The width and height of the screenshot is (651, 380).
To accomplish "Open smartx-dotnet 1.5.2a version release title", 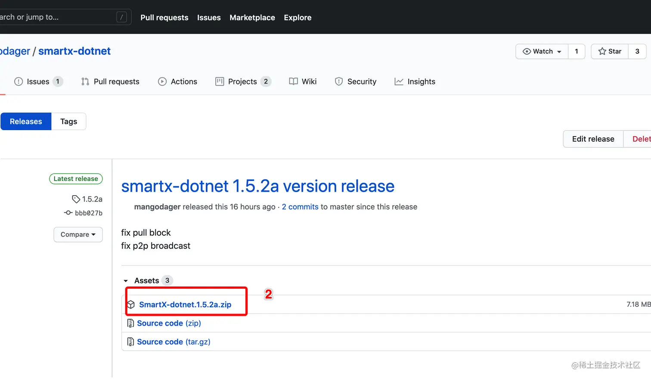I will [257, 186].
